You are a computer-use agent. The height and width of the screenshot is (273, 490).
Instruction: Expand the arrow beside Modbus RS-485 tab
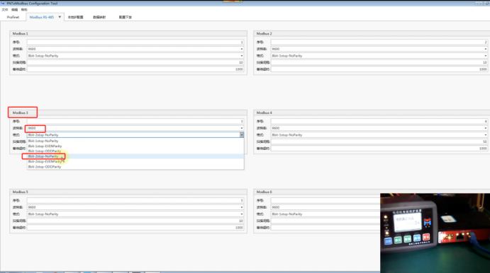[x=60, y=17]
